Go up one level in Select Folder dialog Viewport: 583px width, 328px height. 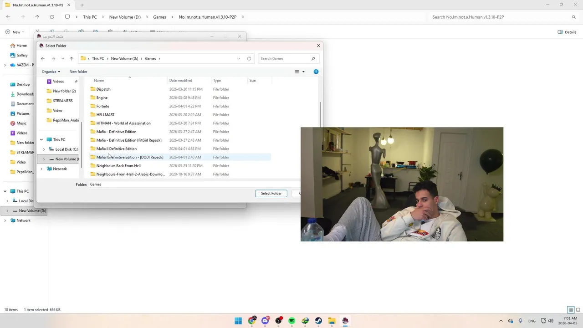click(72, 58)
